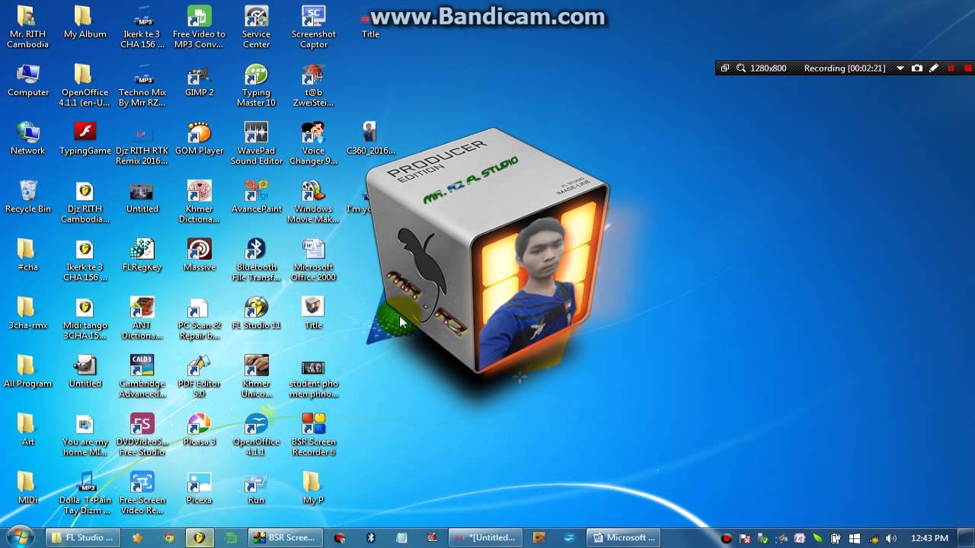975x548 pixels.
Task: Select the Typing Master 10 icon
Action: pyautogui.click(x=256, y=85)
